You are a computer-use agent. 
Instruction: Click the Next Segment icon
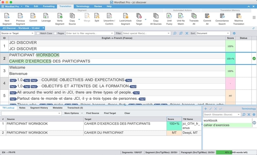point(7,16)
